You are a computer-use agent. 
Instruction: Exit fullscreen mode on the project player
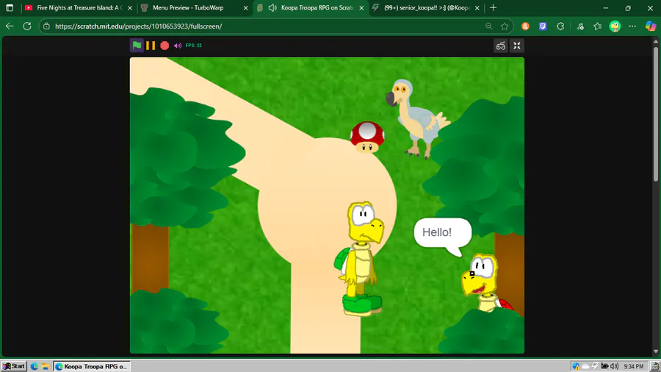click(517, 46)
